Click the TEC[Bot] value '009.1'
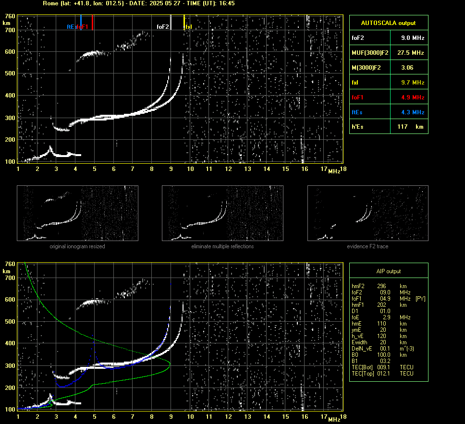This screenshot has width=465, height=424. (x=383, y=367)
